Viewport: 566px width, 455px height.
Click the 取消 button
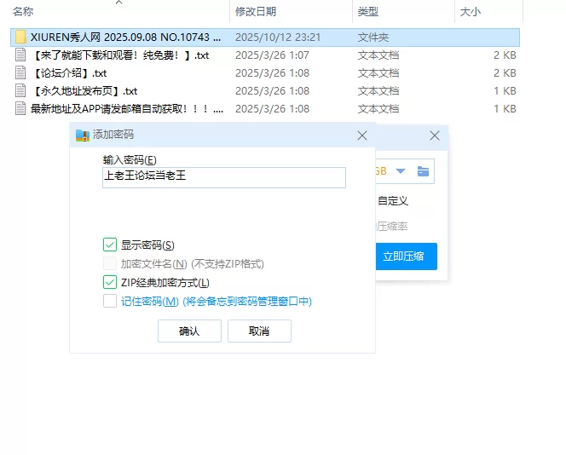coord(259,331)
